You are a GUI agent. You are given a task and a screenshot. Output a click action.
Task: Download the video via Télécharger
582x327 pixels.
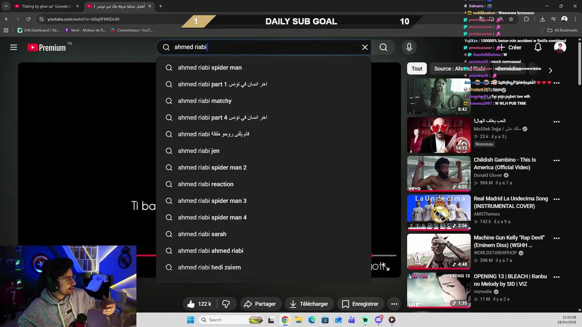309,304
